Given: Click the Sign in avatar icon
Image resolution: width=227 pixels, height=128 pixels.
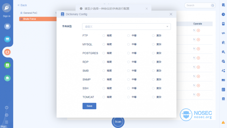Looking at the screenshot, I should pyautogui.click(x=7, y=7).
